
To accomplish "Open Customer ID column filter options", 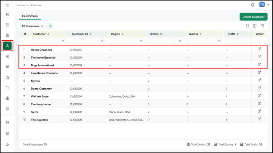I will pos(102,41).
